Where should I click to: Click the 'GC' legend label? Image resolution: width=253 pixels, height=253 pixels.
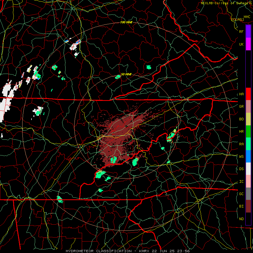pyautogui.click(x=241, y=194)
